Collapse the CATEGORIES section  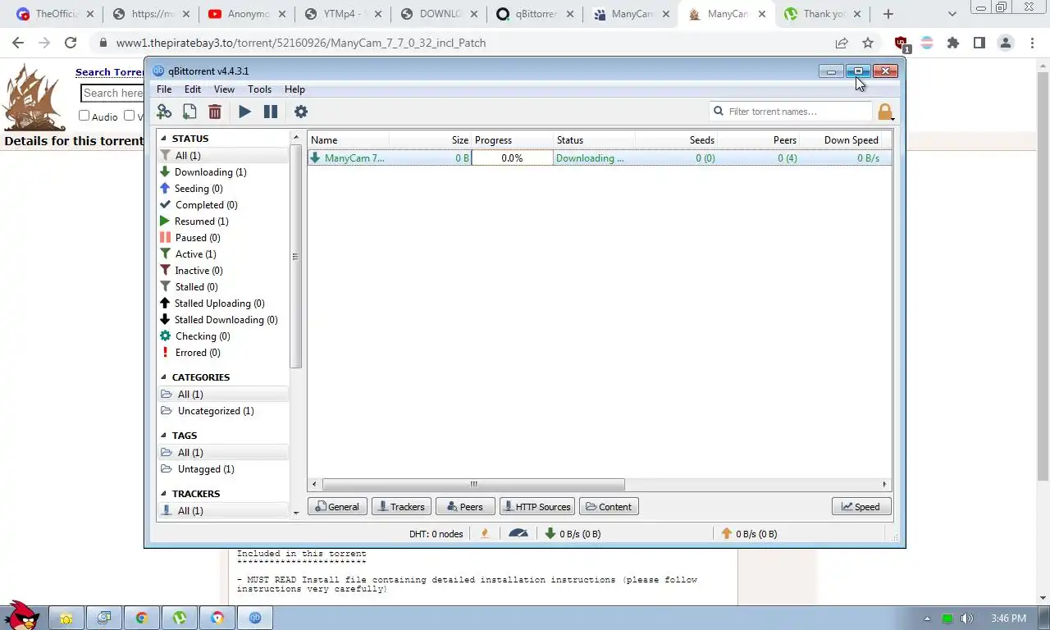(x=163, y=377)
